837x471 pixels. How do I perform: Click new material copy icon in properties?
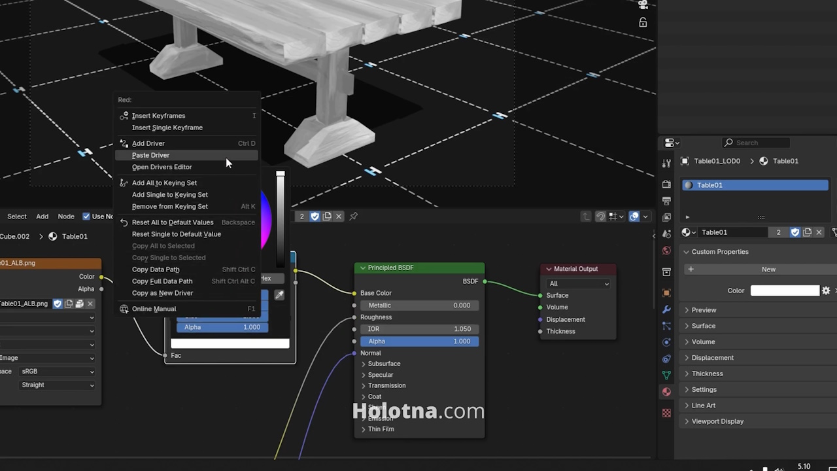pos(807,232)
